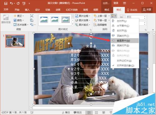Open the 选择窗格 (Selection Pane)
The height and width of the screenshot is (115, 156).
pos(100,25)
